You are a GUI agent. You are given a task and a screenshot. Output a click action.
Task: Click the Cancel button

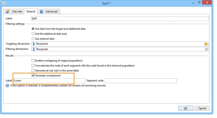202,108
